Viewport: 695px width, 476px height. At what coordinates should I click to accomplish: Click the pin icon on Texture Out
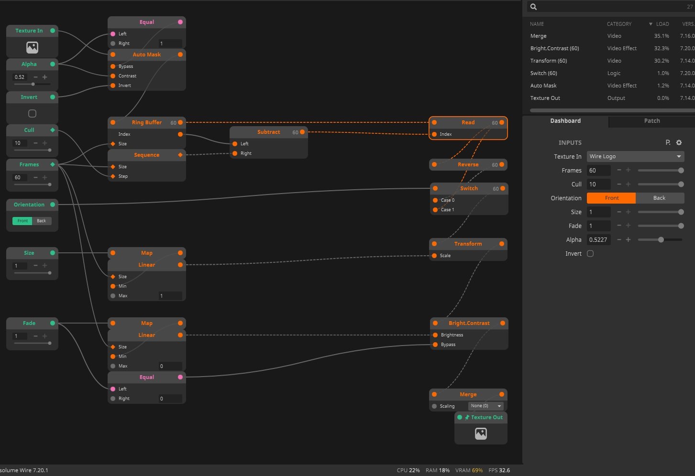pos(467,417)
